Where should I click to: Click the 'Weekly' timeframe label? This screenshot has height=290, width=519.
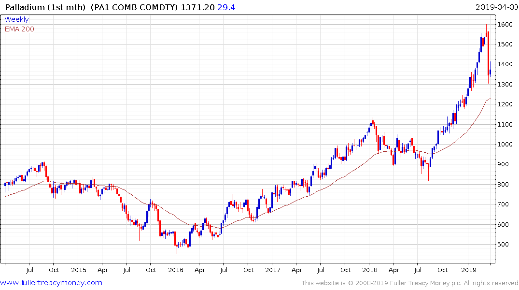[16, 19]
